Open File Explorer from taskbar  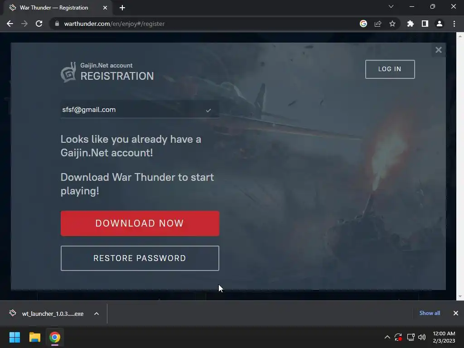[34, 337]
